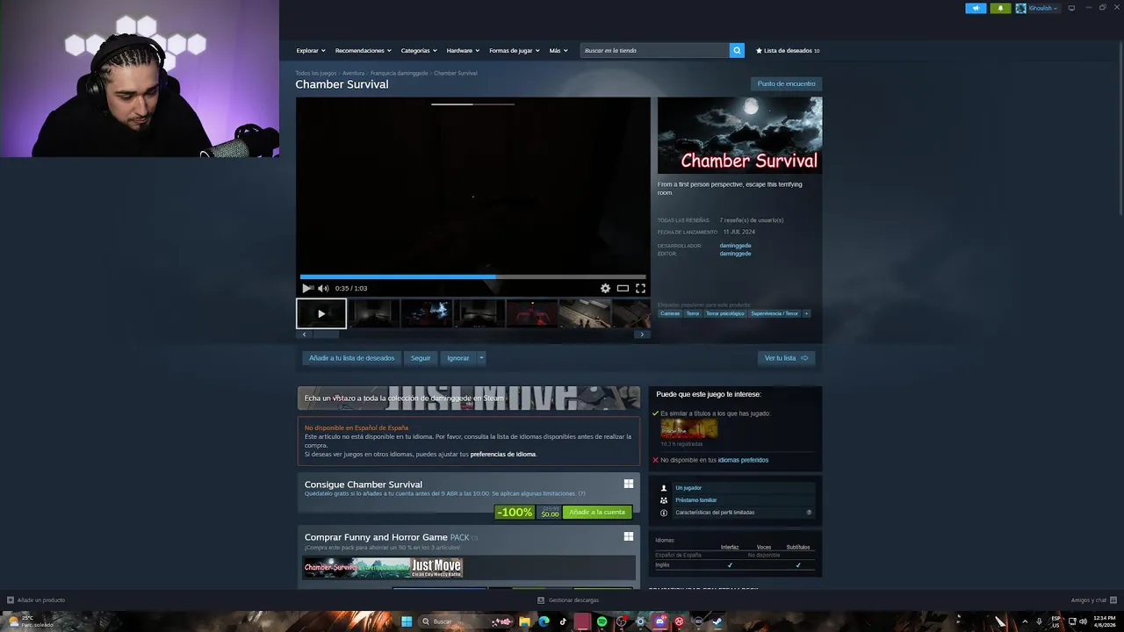The image size is (1124, 632).
Task: Enter fullscreen on the trailer player
Action: tap(640, 288)
